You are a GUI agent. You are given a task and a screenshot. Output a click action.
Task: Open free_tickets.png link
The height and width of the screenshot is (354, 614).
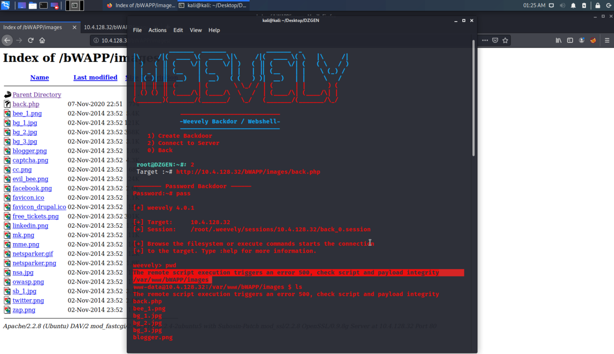coord(36,217)
